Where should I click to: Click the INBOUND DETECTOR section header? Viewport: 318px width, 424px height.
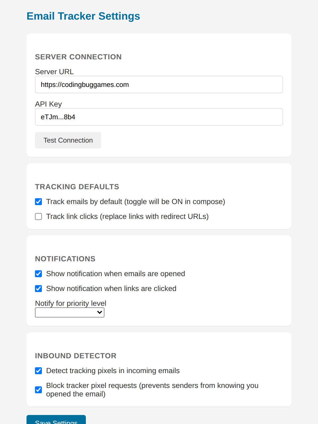(x=76, y=356)
